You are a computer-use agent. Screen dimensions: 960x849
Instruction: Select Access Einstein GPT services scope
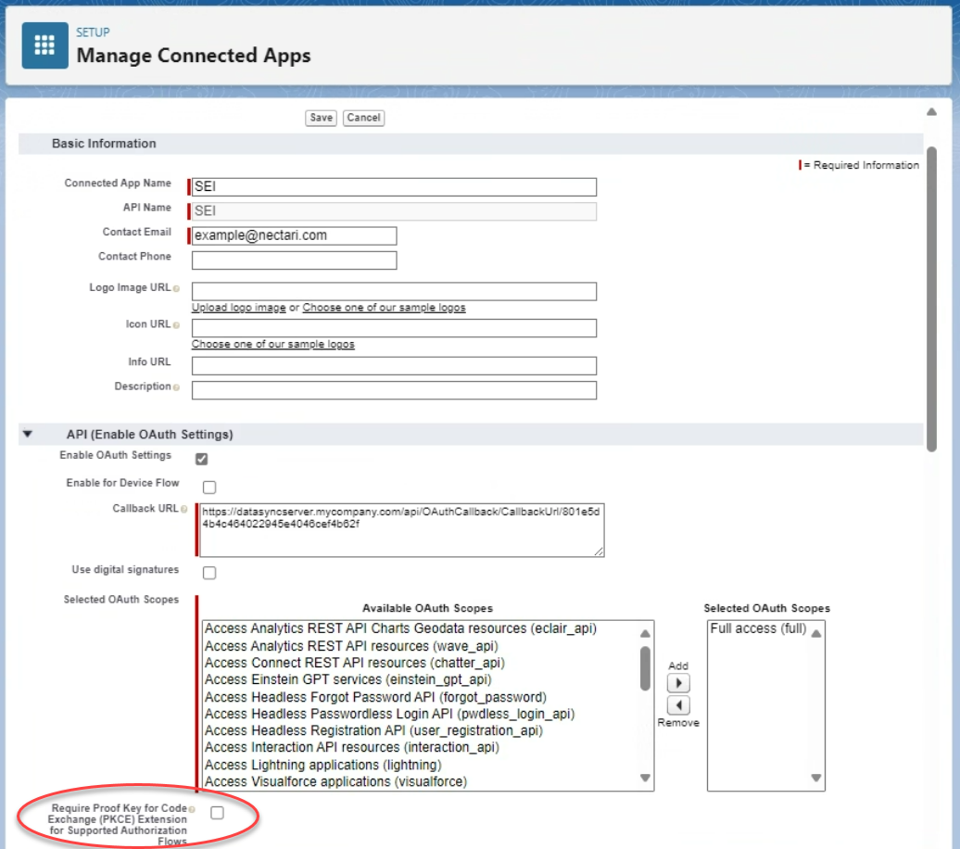(347, 679)
